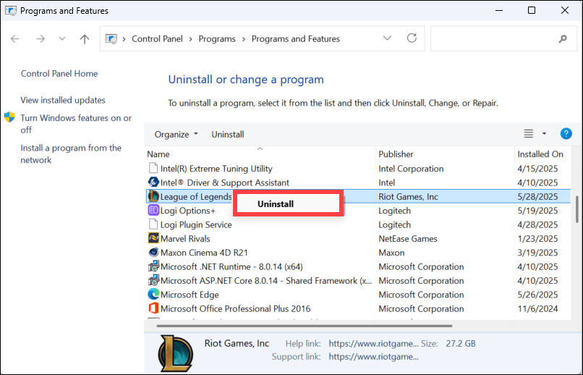This screenshot has width=583, height=375.
Task: Click the Up to parent folder arrow
Action: tap(85, 39)
